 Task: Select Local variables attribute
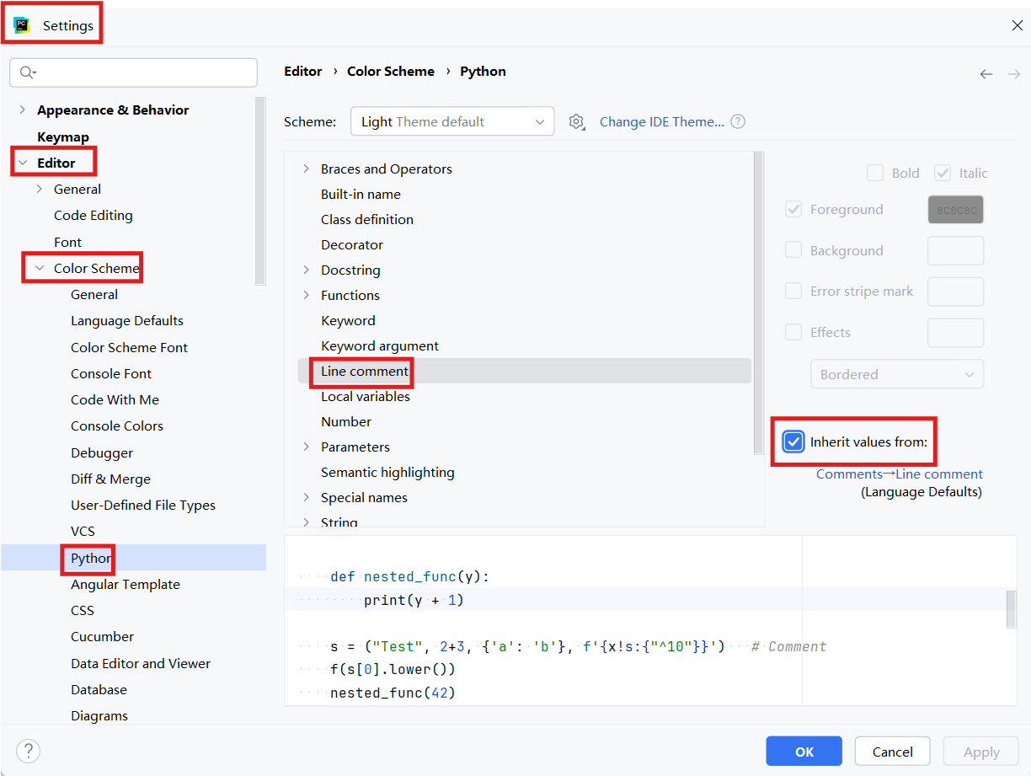coord(366,396)
